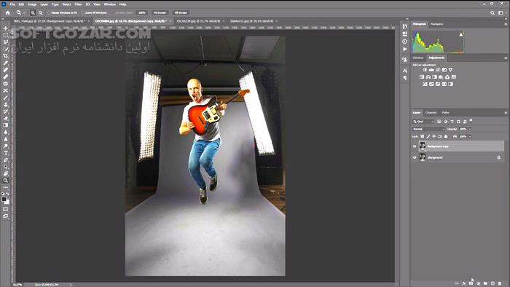
Task: Open the layer blend mode dropdown
Action: [x=428, y=129]
